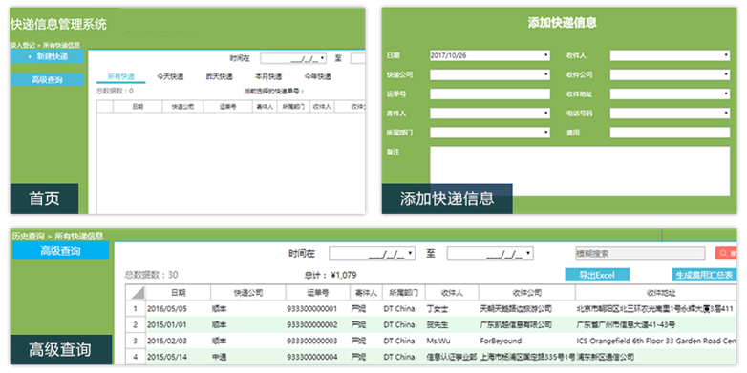Select row header 3 in the results grid
The height and width of the screenshot is (373, 747).
click(136, 341)
